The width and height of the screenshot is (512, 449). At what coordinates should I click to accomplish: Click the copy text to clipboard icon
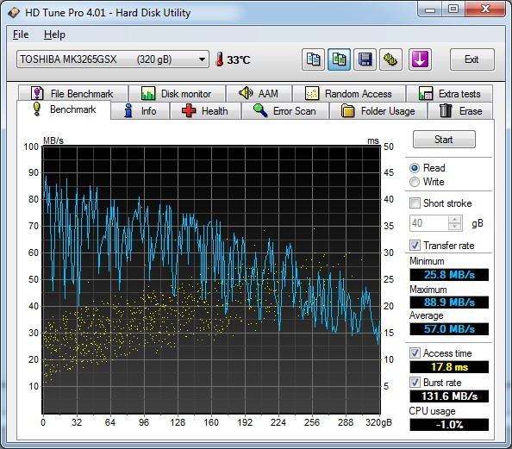tap(313, 59)
